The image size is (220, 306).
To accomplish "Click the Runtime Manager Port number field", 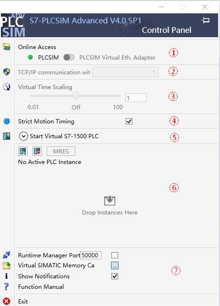I will (x=90, y=255).
